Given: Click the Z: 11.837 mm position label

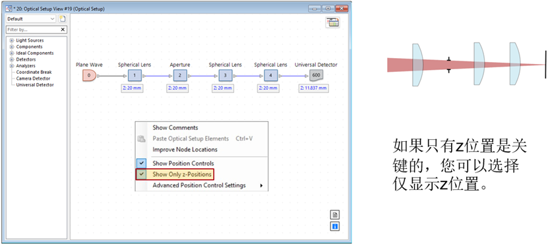Looking at the screenshot, I should (313, 88).
